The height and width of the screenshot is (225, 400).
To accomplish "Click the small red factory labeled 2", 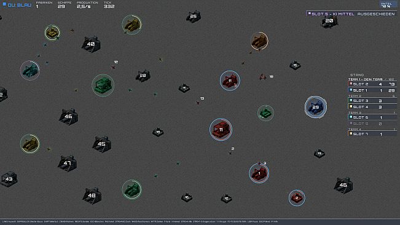I will [297, 198].
